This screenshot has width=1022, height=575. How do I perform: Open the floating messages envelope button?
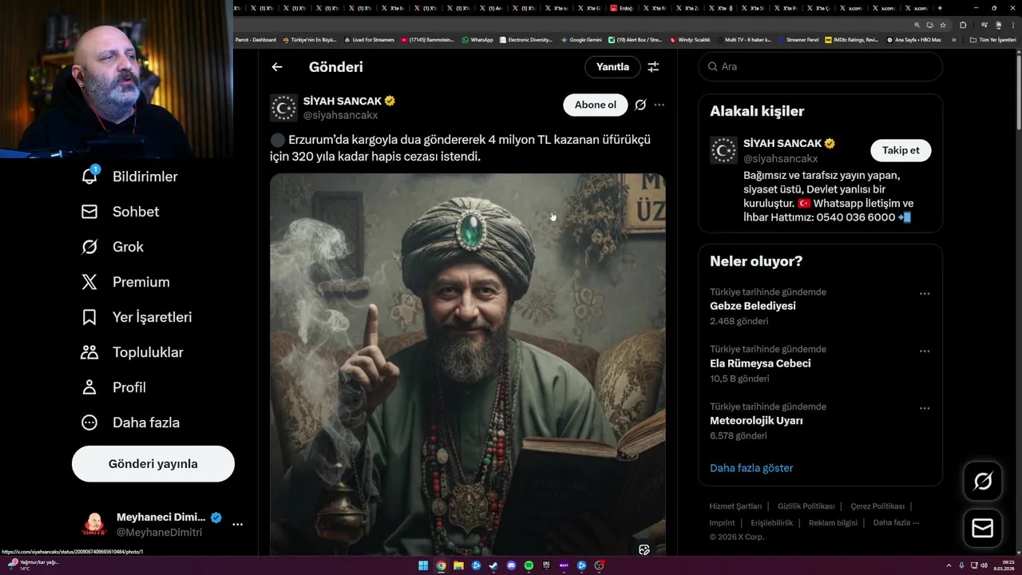click(983, 529)
